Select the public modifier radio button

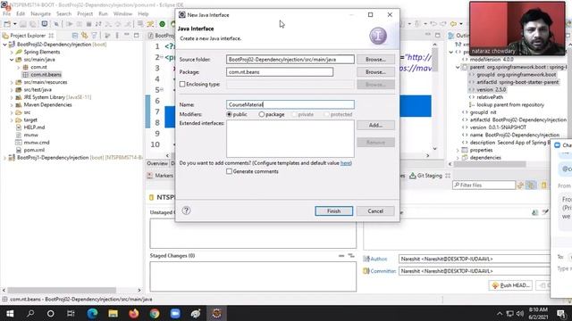(x=229, y=114)
